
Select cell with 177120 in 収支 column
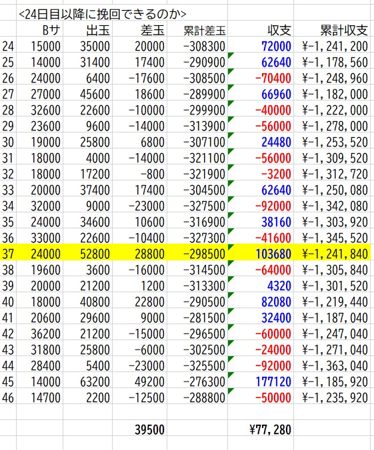tap(261, 381)
